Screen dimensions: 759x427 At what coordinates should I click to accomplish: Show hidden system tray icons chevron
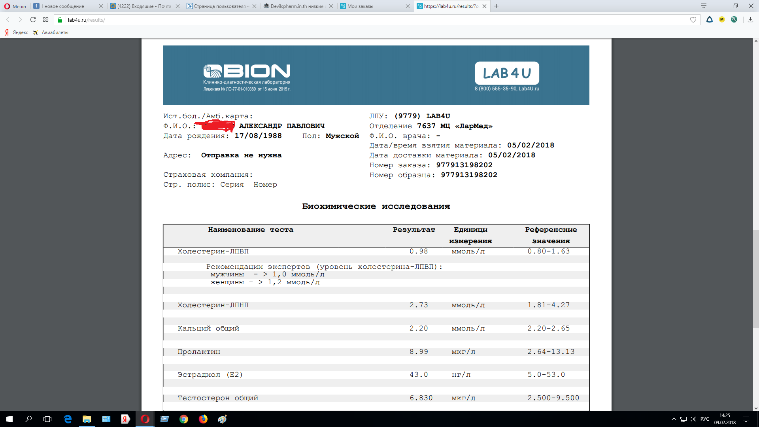click(x=674, y=419)
